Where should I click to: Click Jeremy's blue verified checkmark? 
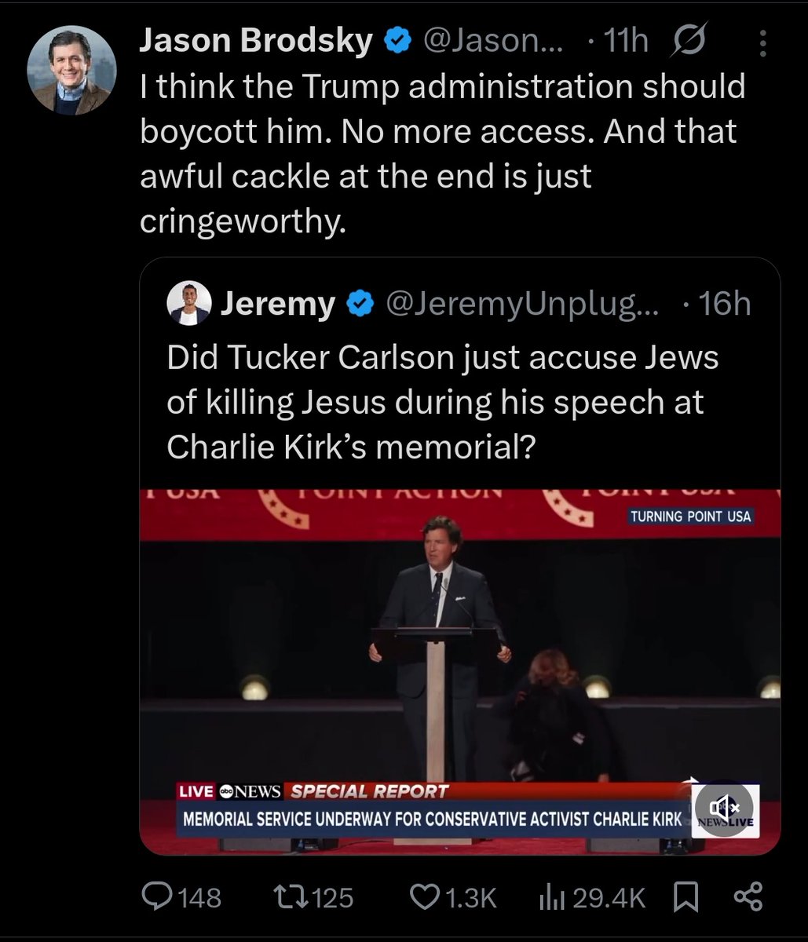pos(360,304)
